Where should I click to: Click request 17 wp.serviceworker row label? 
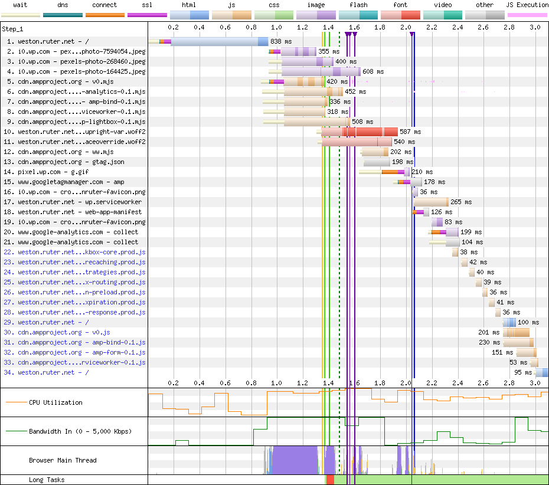point(79,202)
